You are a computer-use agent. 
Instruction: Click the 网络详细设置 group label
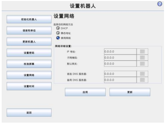[63, 46]
